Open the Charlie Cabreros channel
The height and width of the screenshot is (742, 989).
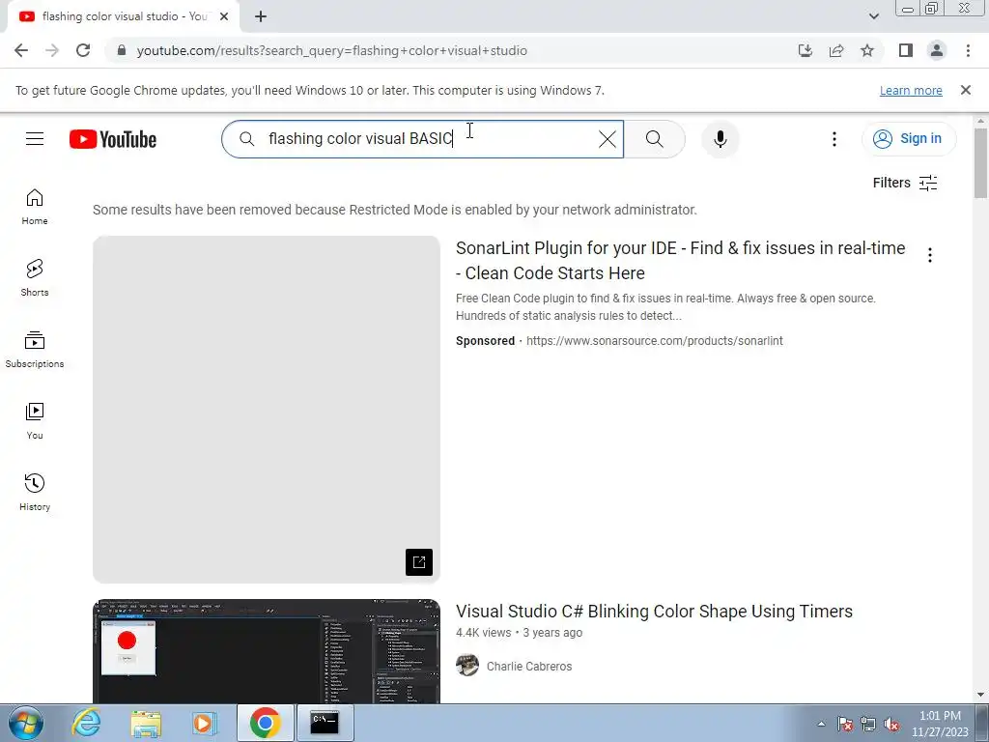(529, 667)
